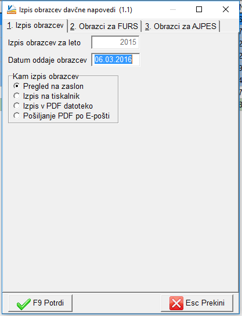This screenshot has height=316, width=242.
Task: Click the Kam izpis obrazcev group label
Action: [x=45, y=76]
